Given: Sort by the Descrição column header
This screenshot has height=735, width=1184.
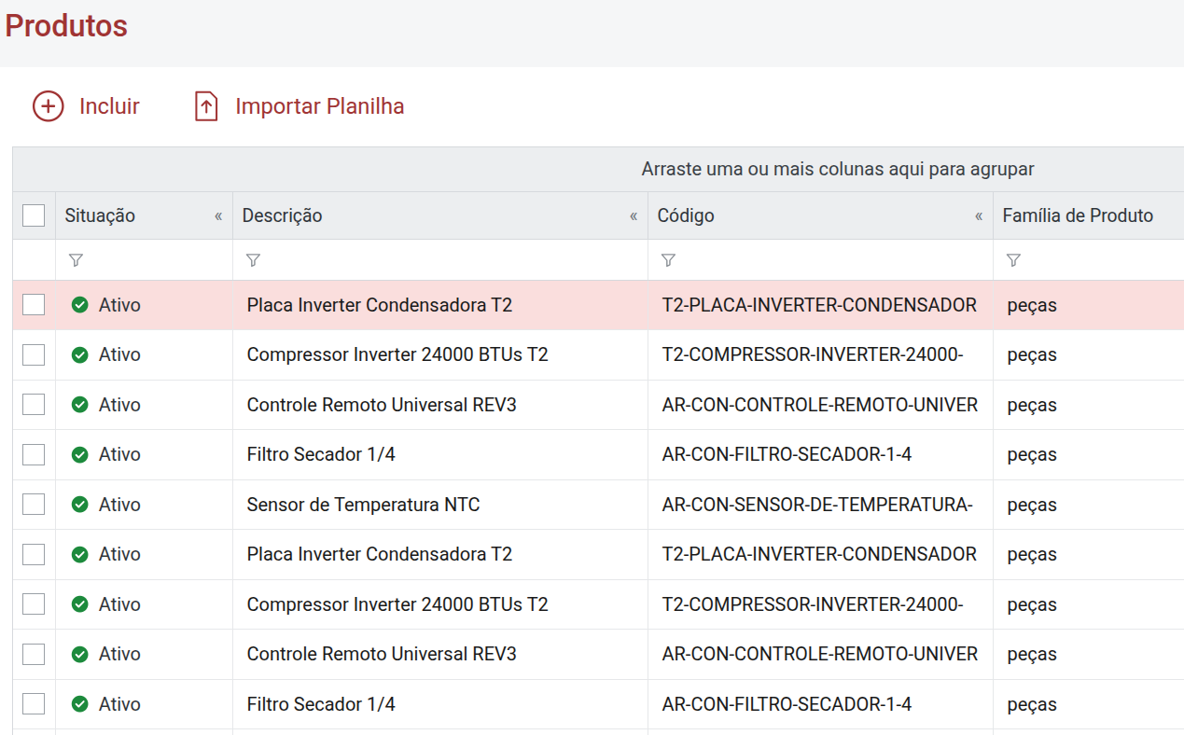Looking at the screenshot, I should pyautogui.click(x=283, y=215).
